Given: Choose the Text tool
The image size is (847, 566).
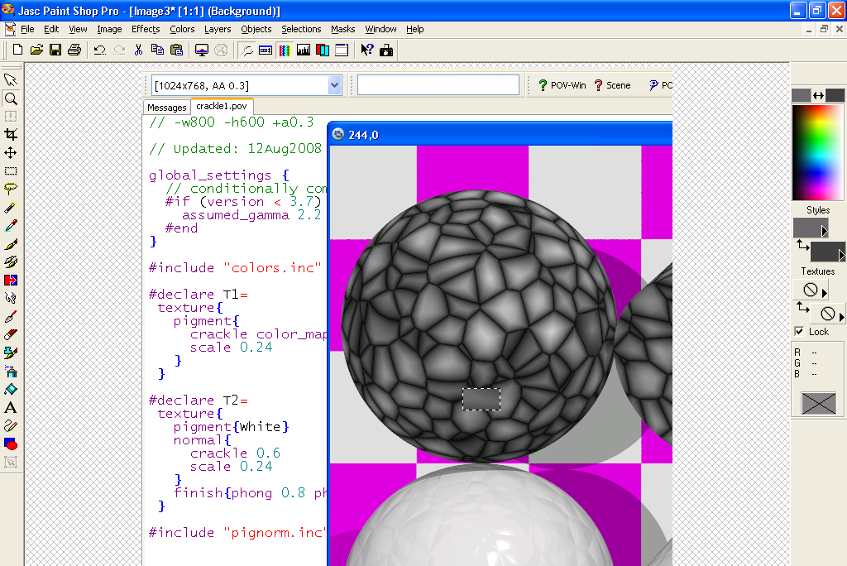Looking at the screenshot, I should pos(11,407).
